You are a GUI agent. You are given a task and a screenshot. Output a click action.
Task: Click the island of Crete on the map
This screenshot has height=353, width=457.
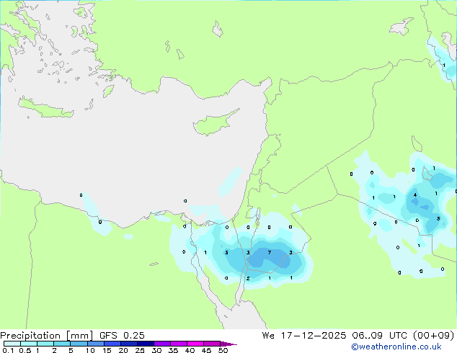(x=45, y=108)
